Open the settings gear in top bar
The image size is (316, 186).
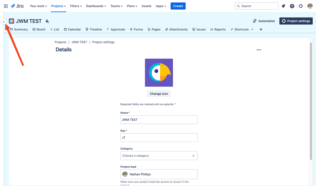coord(301,6)
